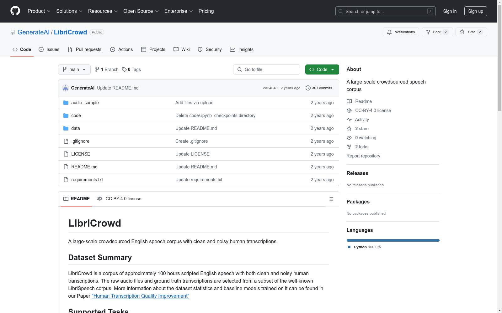Open commit hash ca24648
This screenshot has height=313, width=502.
click(x=270, y=88)
